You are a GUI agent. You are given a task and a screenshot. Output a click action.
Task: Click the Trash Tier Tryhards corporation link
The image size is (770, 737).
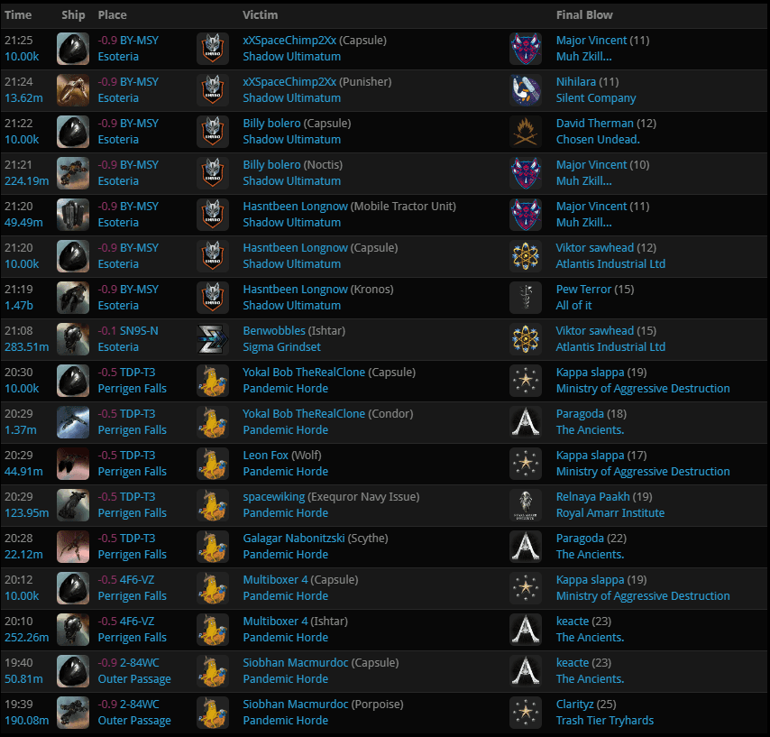[604, 720]
